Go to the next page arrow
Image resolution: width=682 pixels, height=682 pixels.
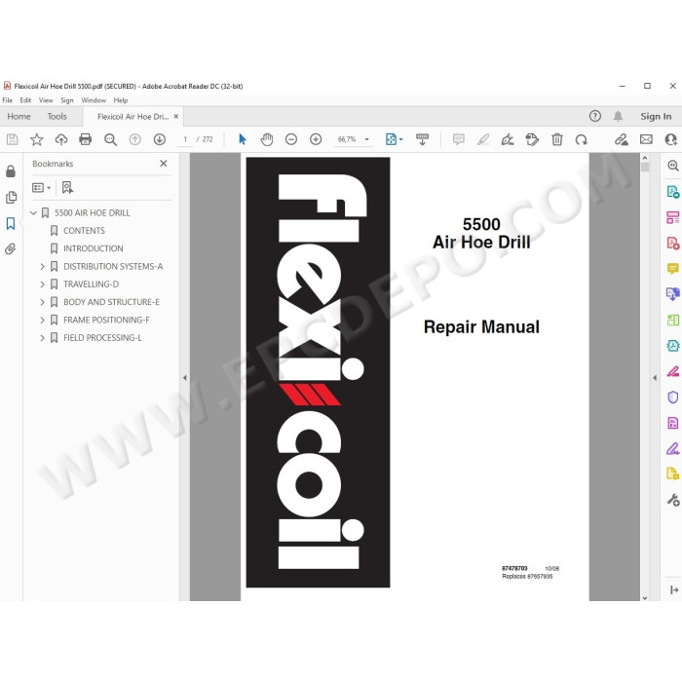tap(160, 139)
